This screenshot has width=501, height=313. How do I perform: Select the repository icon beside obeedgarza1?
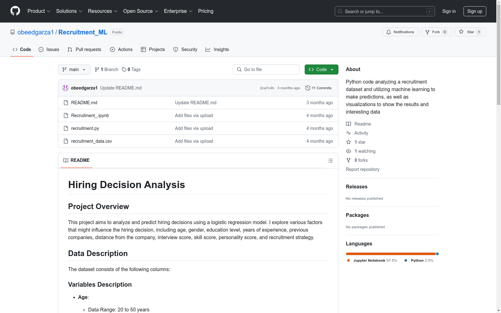[13, 32]
